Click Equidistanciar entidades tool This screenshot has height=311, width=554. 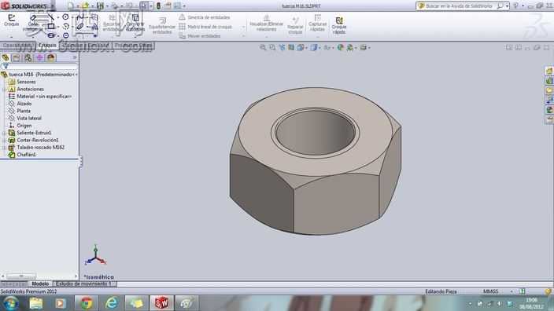tap(162, 25)
